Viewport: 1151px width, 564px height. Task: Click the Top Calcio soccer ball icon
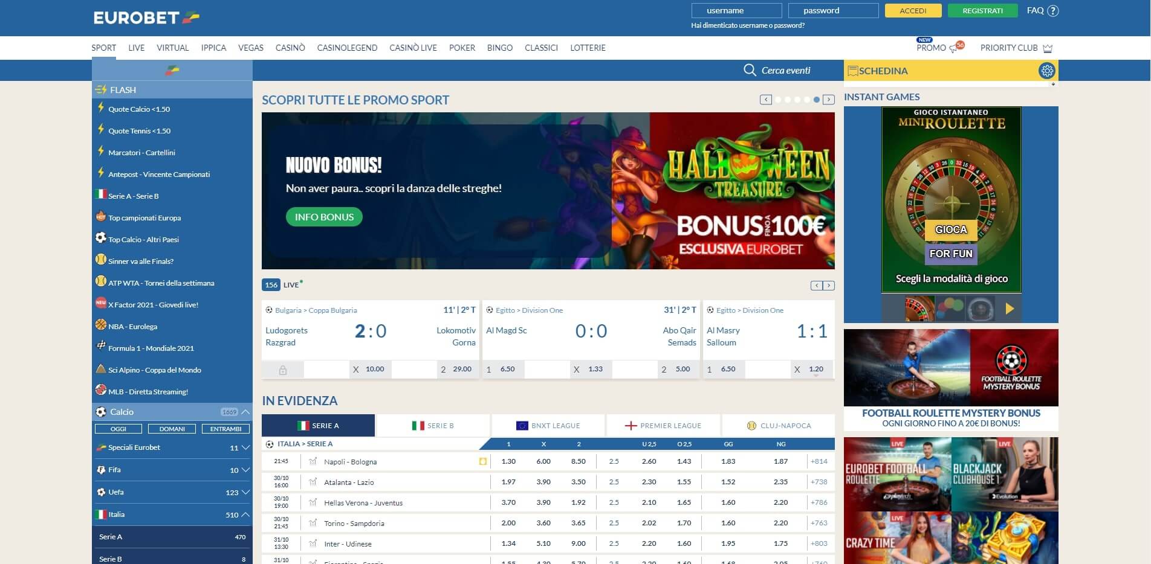tap(101, 239)
